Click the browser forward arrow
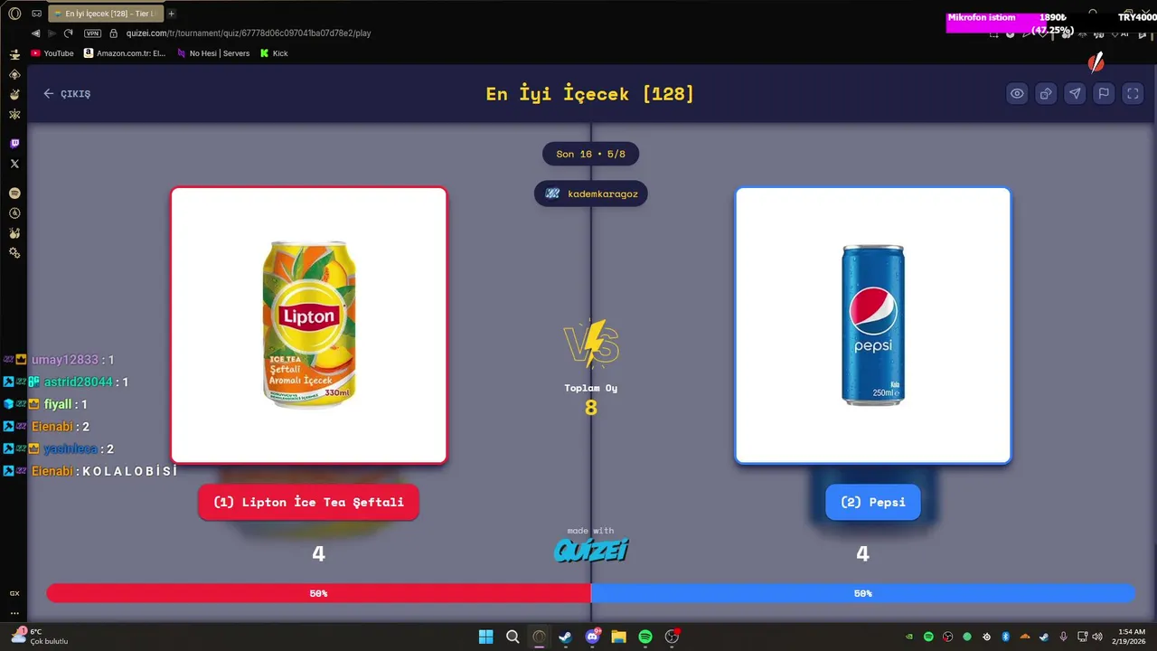The image size is (1157, 651). (52, 33)
